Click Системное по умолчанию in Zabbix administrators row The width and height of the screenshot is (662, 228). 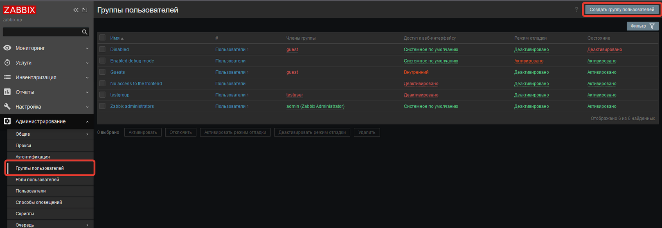(431, 107)
